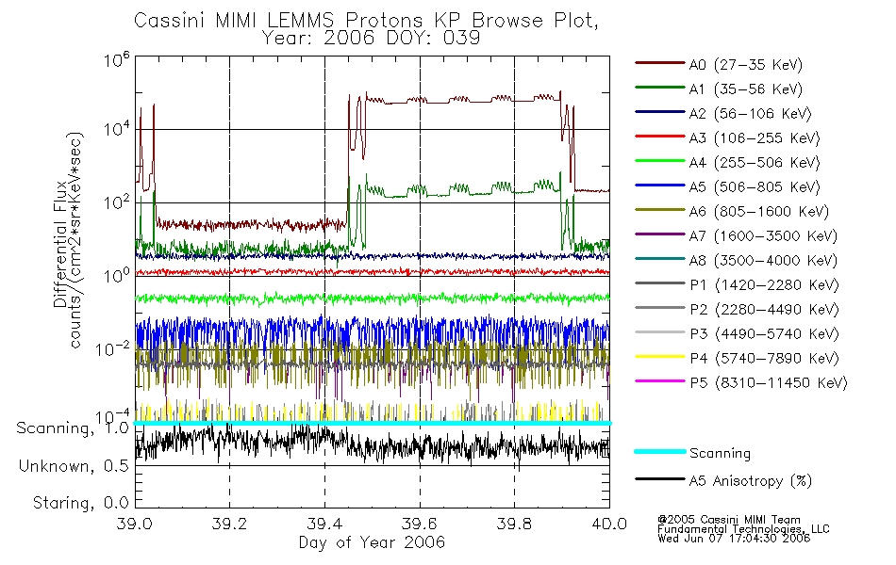Click the bright green A4 legend line swatch
The width and height of the screenshot is (896, 565).
(660, 161)
